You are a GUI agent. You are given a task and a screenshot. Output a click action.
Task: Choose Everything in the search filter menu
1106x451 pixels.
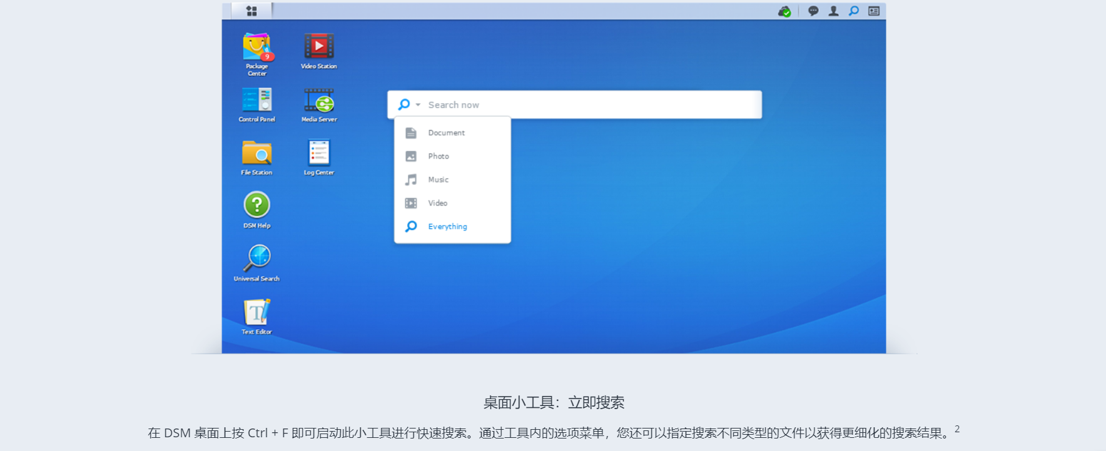pos(447,227)
